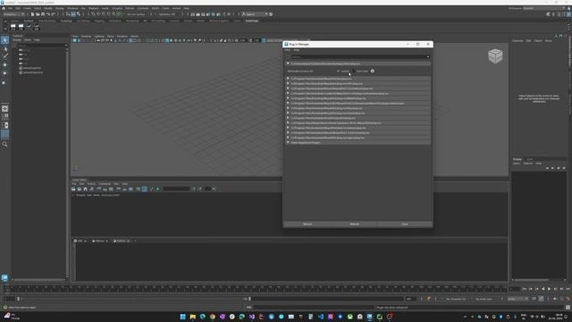
Task: Open Show menu in Outliner panel
Action: tap(28, 39)
